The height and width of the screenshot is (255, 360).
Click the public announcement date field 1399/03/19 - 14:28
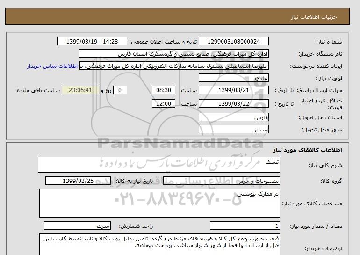92,41
